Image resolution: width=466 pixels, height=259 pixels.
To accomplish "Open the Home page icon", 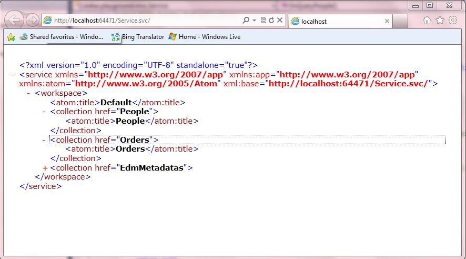I will point(427,21).
